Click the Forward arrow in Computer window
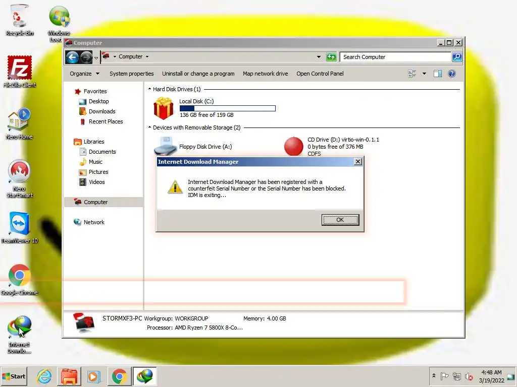This screenshot has width=517, height=387. 86,57
